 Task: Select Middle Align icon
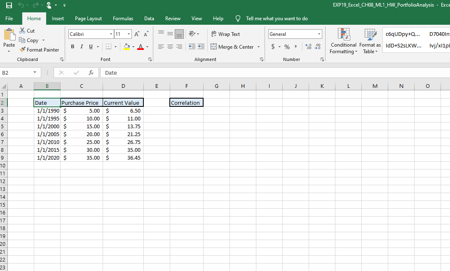pyautogui.click(x=170, y=34)
